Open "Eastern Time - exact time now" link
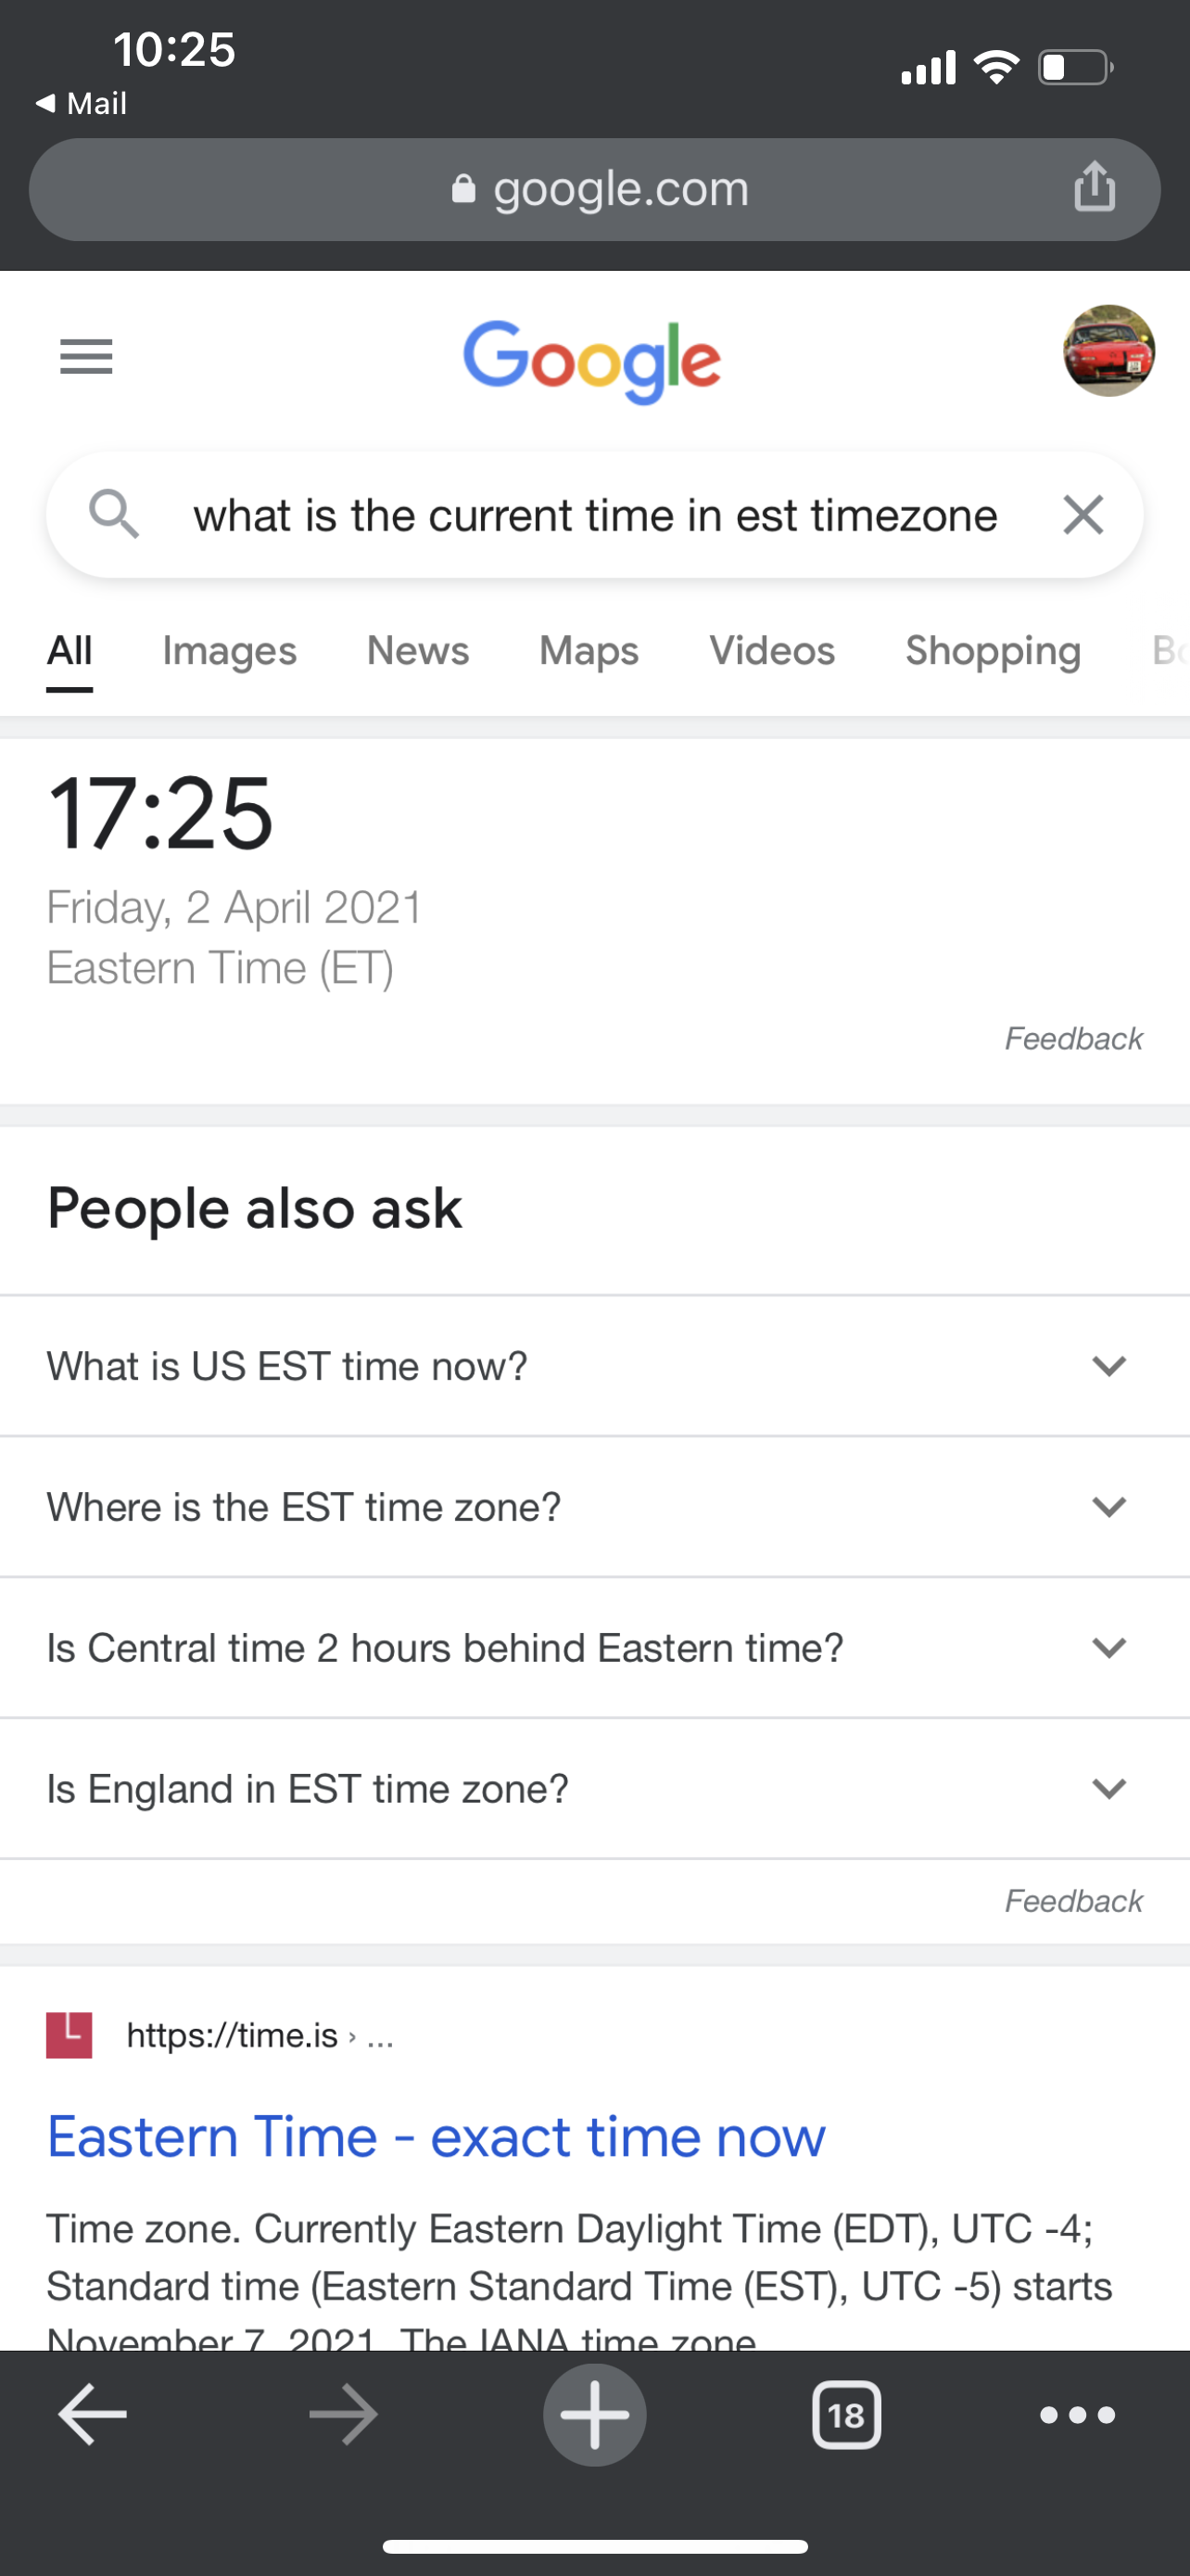 (437, 2136)
